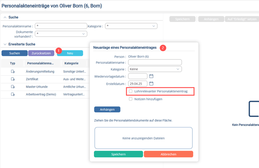Open the Dokumente vorhanden dropdown
This screenshot has height=168, width=259.
coord(61,34)
